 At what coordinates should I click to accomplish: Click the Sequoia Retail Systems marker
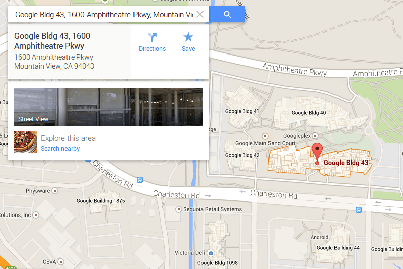pyautogui.click(x=178, y=209)
